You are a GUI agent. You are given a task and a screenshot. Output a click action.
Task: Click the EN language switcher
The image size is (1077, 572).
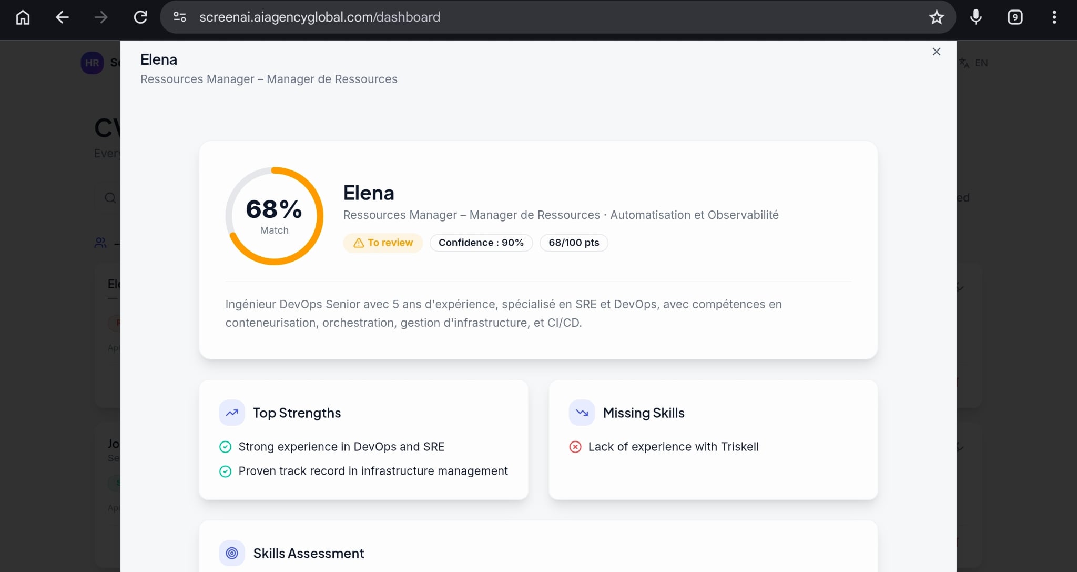(x=974, y=63)
